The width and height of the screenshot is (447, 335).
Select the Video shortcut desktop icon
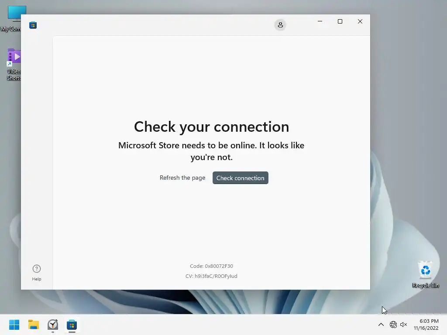(14, 65)
